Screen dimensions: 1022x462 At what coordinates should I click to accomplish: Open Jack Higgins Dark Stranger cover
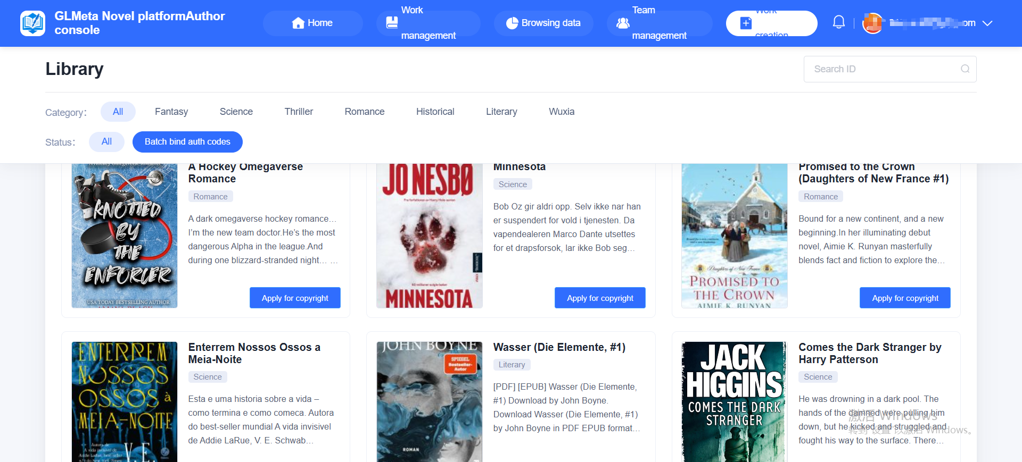pyautogui.click(x=735, y=402)
